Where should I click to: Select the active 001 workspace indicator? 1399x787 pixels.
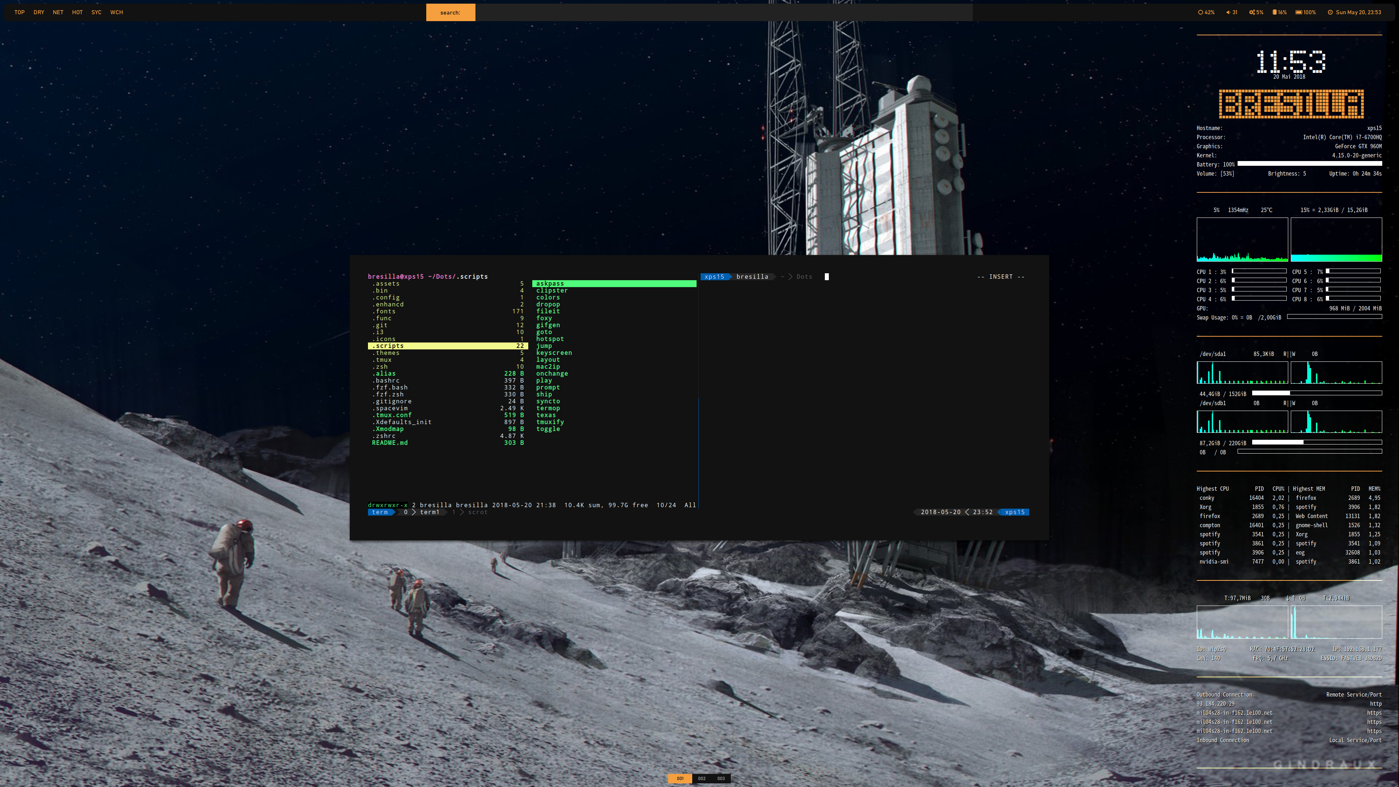[680, 778]
